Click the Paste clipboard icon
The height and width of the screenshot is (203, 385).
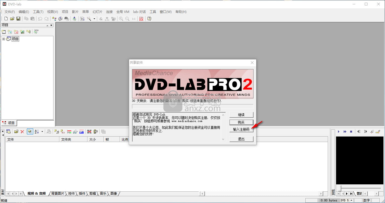32,19
